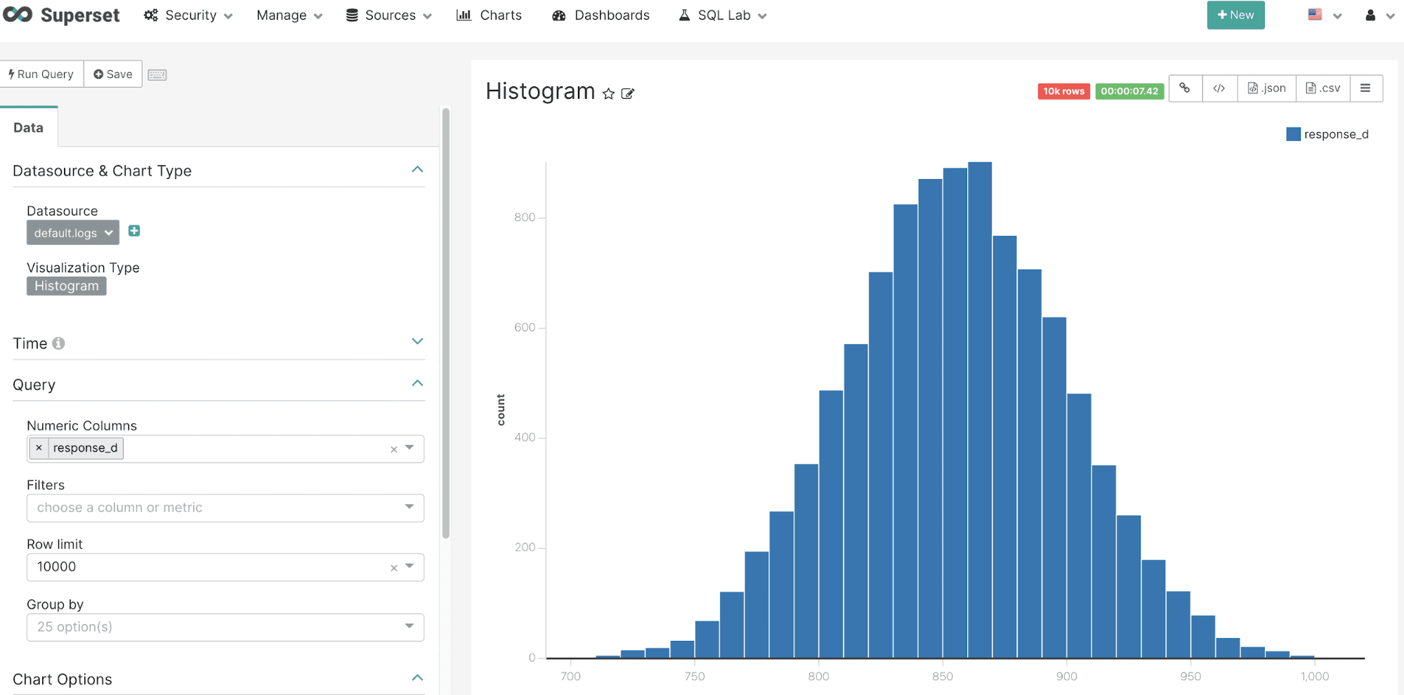The height and width of the screenshot is (695, 1404).
Task: Remove response_d from Numeric Columns
Action: click(x=39, y=448)
